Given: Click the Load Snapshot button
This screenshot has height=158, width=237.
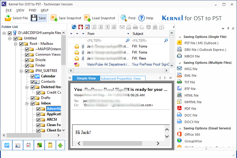Looking at the screenshot, I should point(100,18).
